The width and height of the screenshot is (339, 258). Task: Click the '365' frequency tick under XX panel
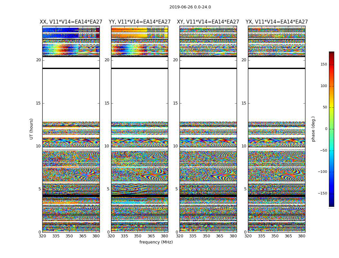point(83,236)
